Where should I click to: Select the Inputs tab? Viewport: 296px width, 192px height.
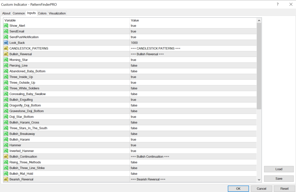31,13
